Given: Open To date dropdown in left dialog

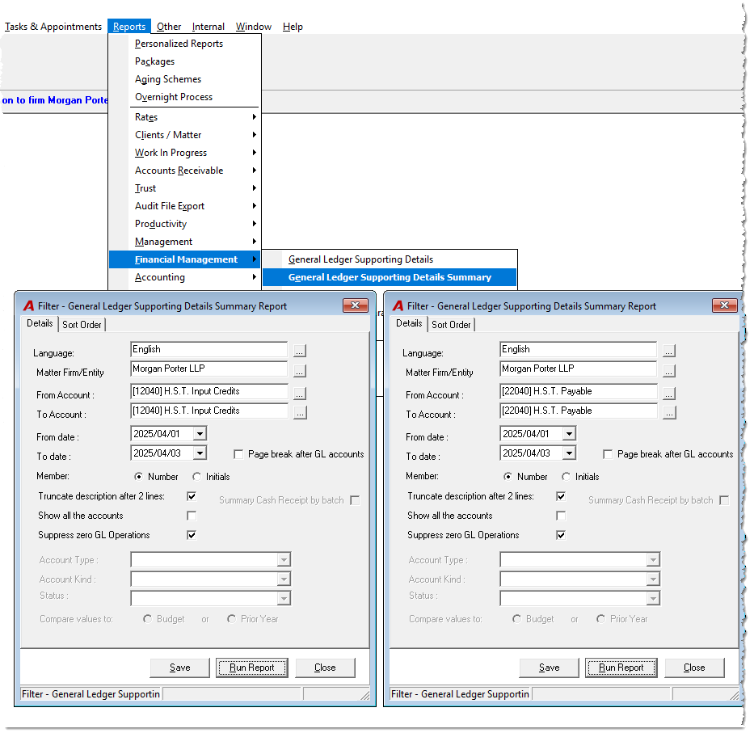Looking at the screenshot, I should (200, 453).
